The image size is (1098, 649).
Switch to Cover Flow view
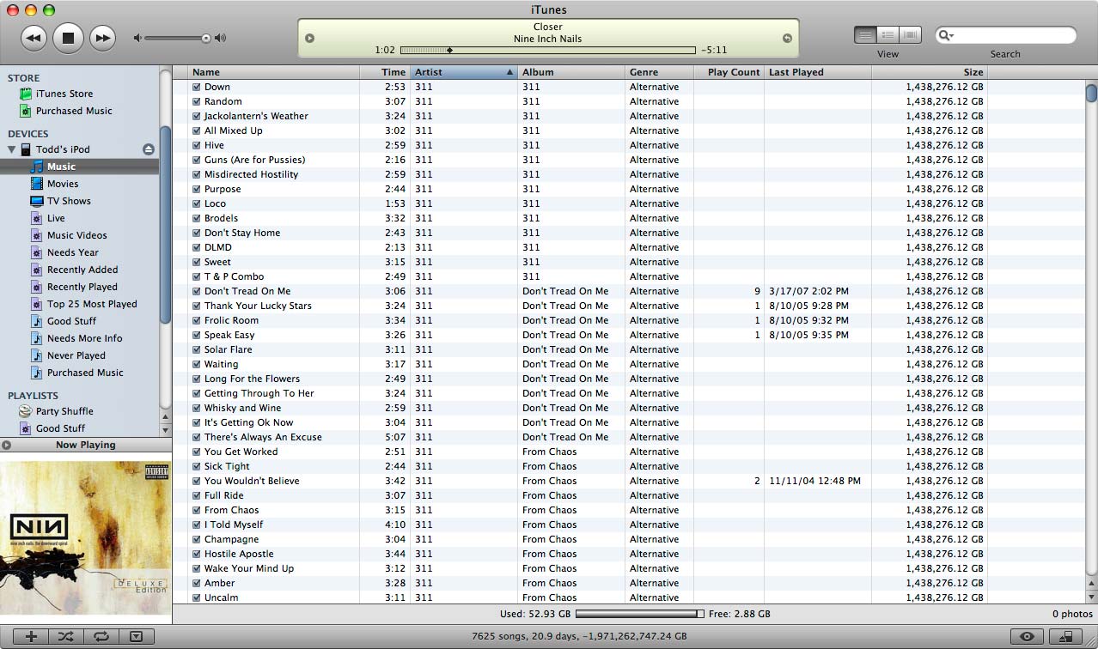910,35
